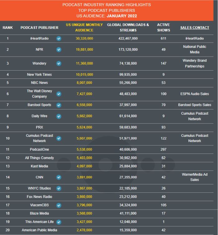This screenshot has height=235, width=218.
Task: Select the NBC News publisher name
Action: coord(39,83)
